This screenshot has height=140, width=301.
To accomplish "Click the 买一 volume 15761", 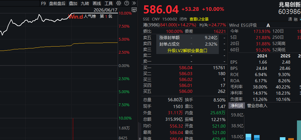I will (x=219, y=68).
